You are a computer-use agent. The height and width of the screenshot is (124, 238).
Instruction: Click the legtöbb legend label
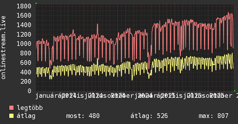[x=30, y=108]
